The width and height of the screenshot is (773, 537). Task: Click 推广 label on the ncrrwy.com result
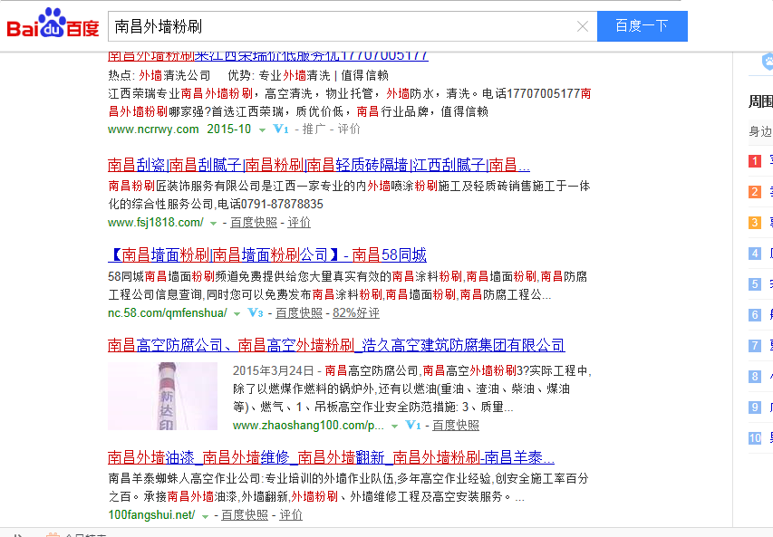314,129
